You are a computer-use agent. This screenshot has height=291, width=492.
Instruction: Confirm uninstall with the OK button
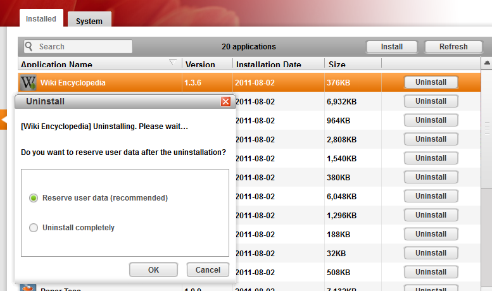[x=153, y=270]
